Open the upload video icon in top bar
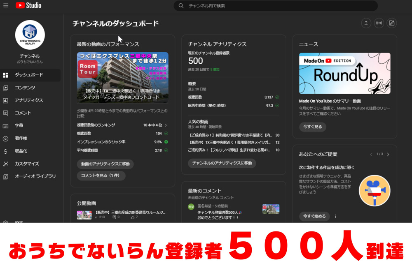This screenshot has height=261, width=412. [366, 23]
